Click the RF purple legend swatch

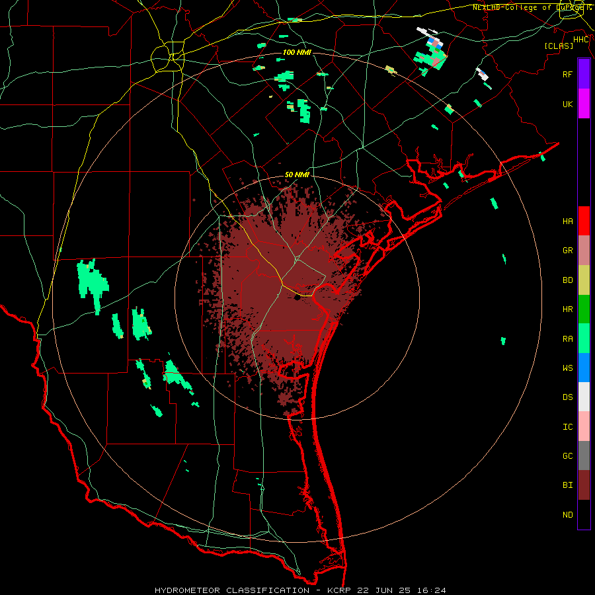(x=584, y=74)
